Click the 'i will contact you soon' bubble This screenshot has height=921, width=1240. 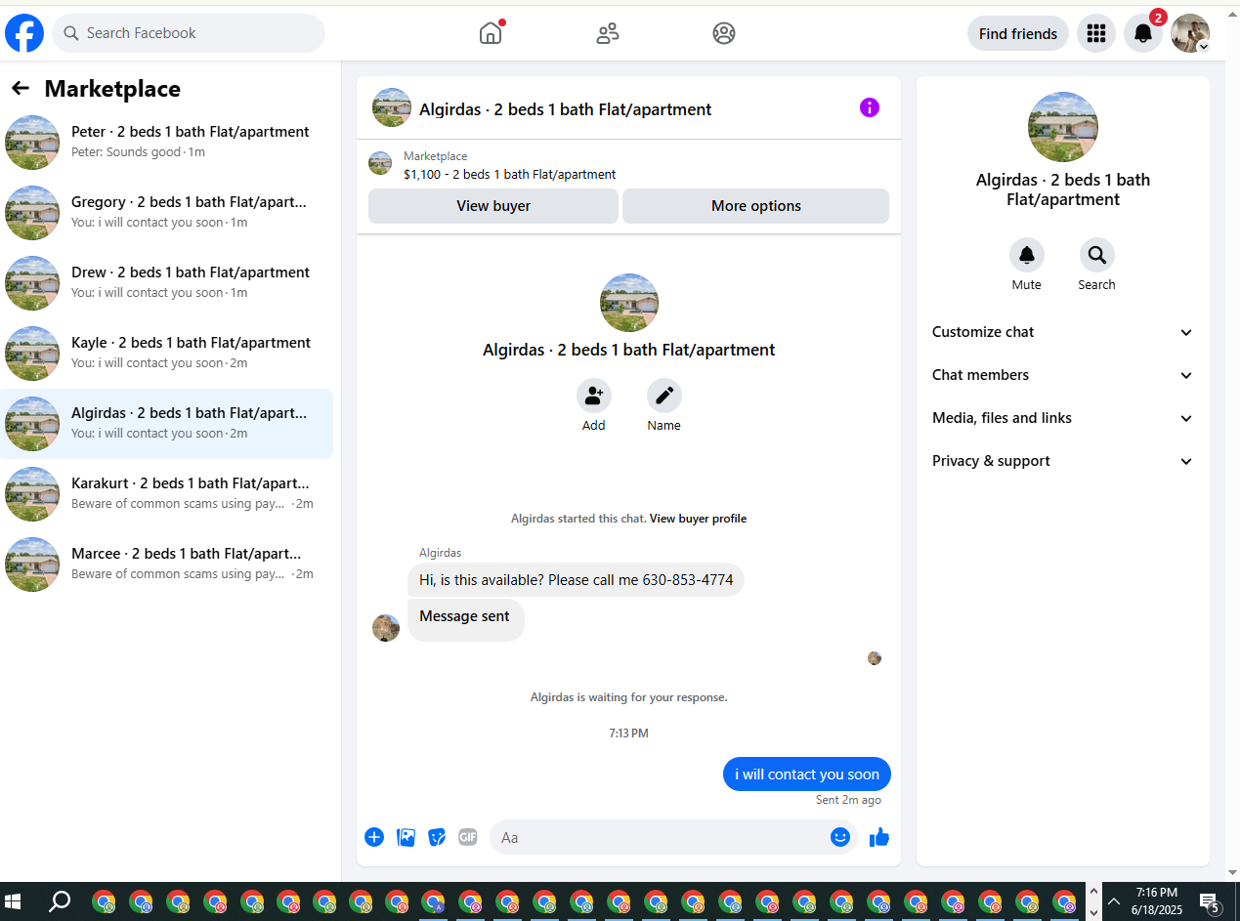pos(807,774)
